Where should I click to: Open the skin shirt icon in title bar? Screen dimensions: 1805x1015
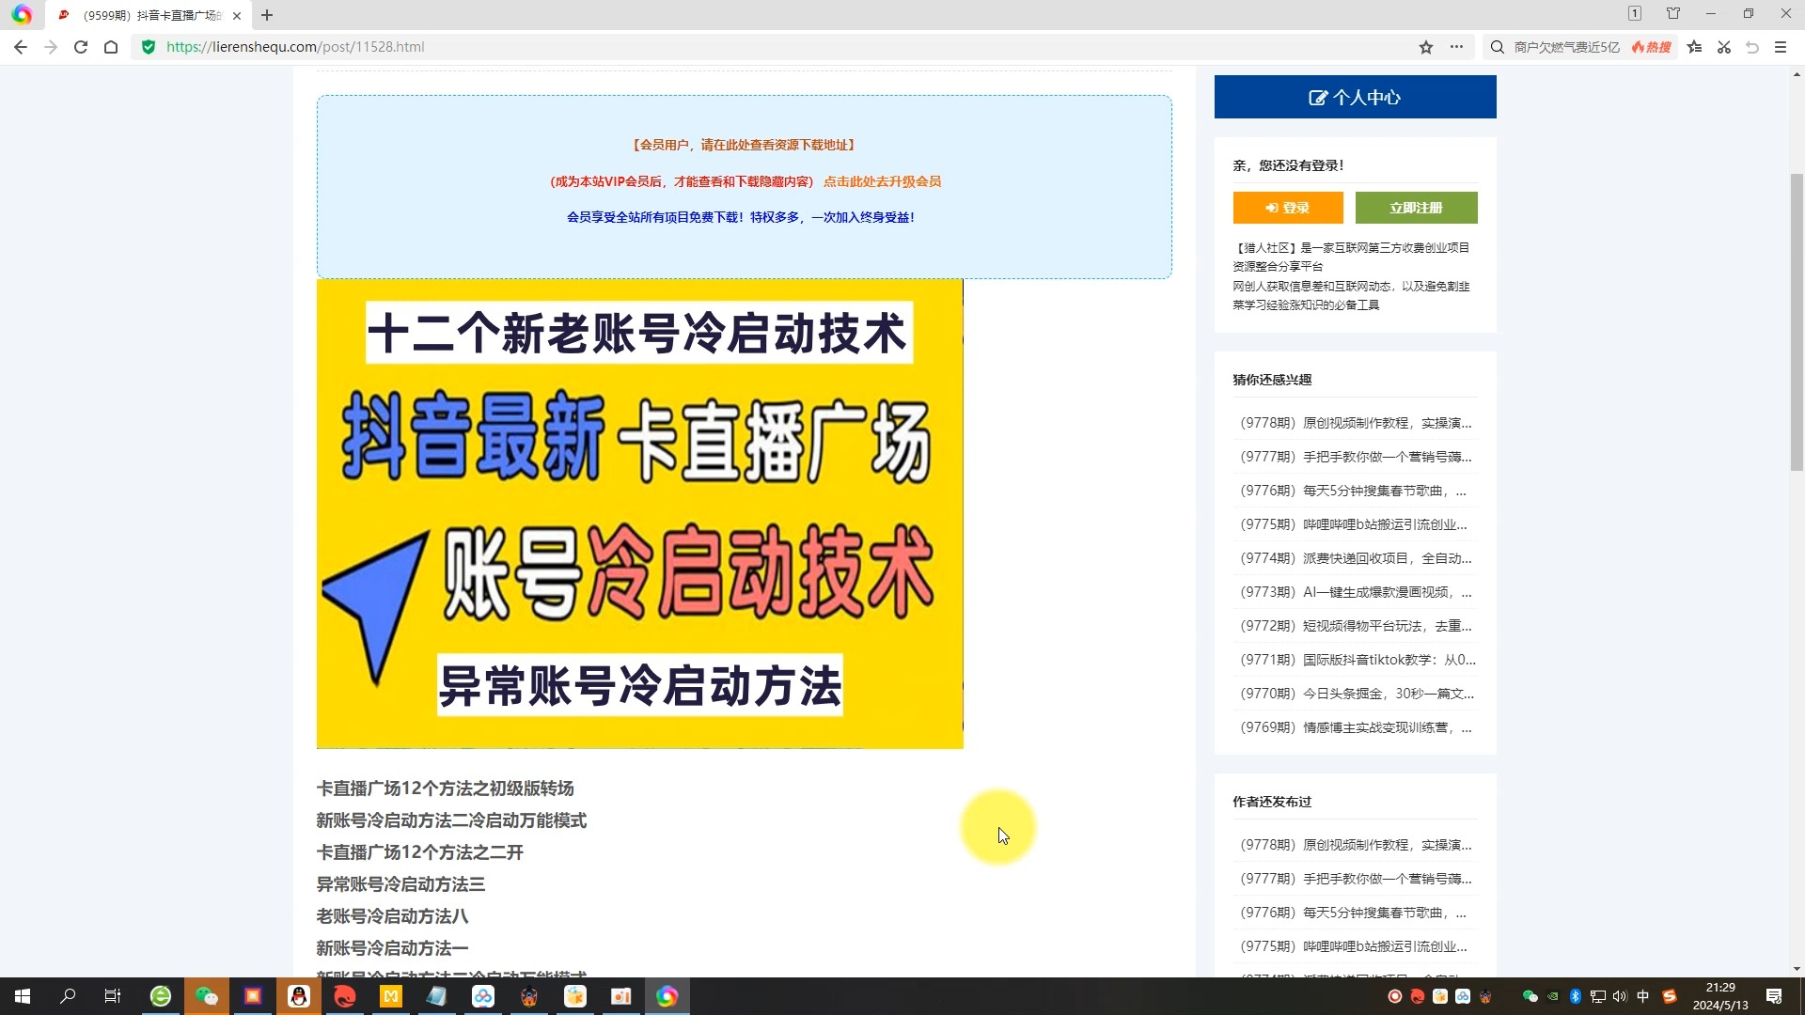[1673, 13]
